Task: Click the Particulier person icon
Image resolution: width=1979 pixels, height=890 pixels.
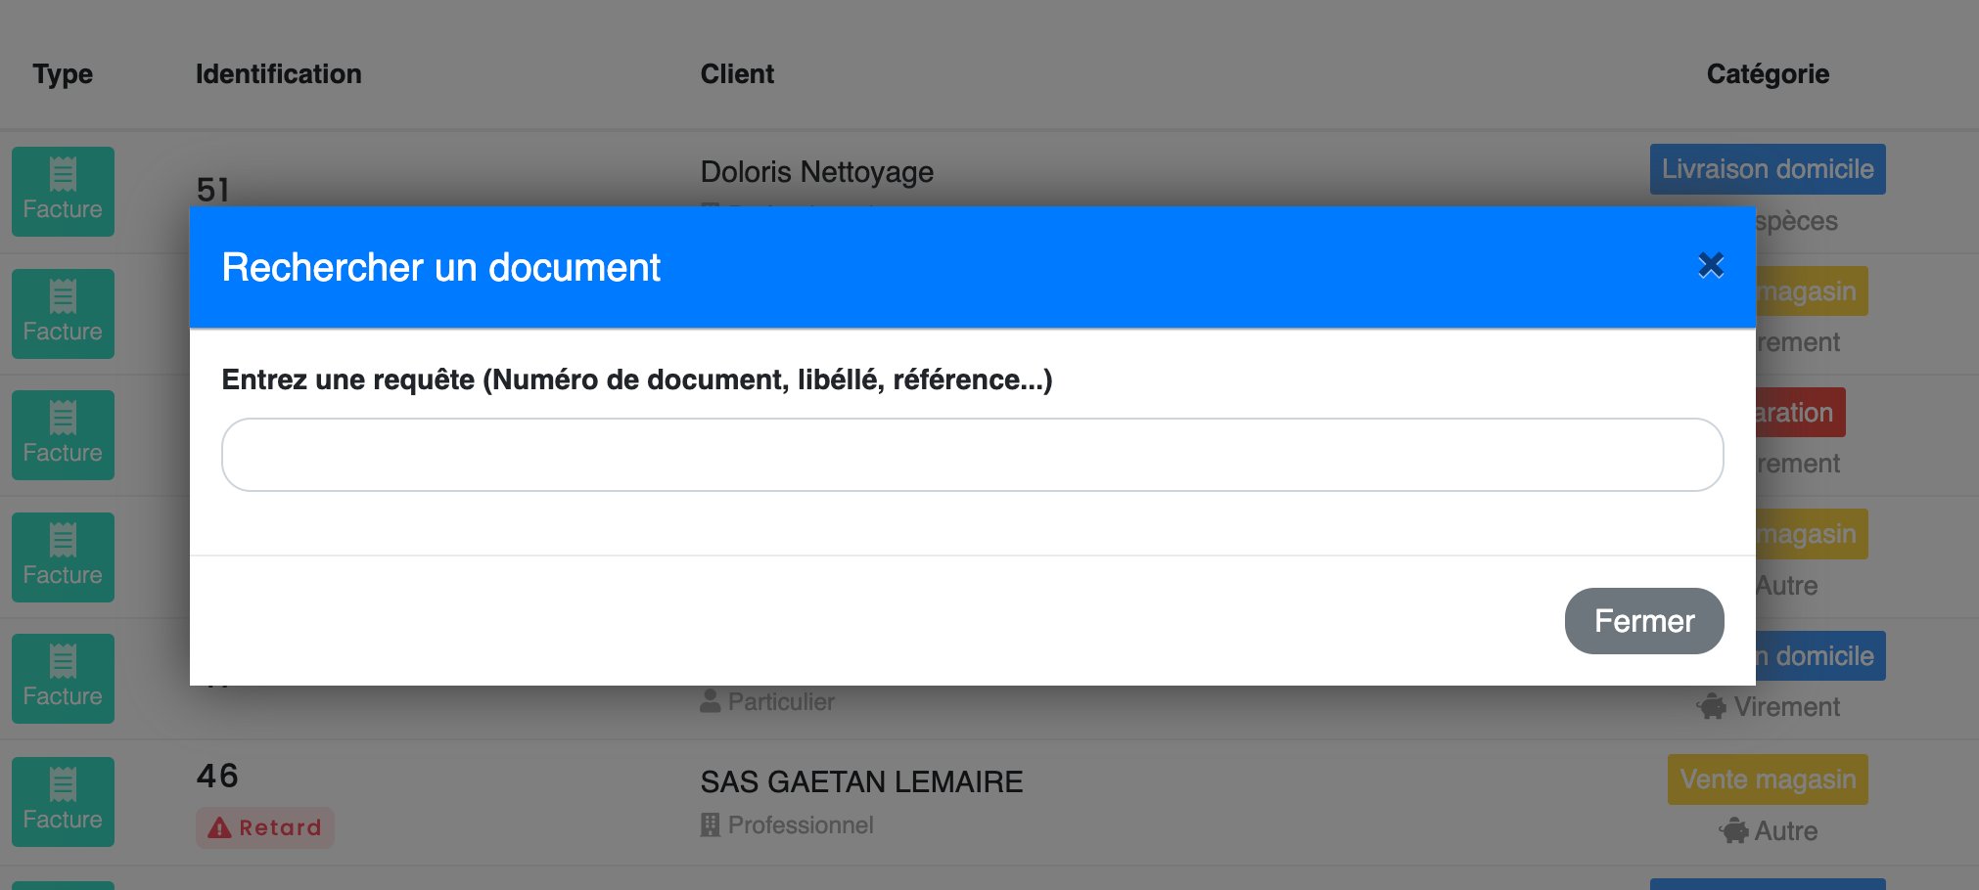Action: (711, 701)
